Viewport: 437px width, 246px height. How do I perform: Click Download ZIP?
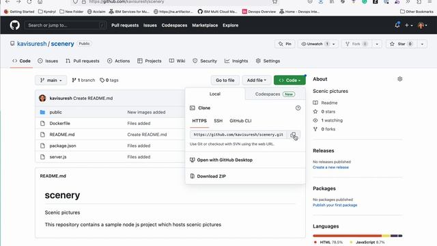pos(211,176)
